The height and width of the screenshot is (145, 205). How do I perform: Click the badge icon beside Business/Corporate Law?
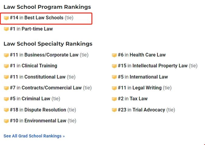coord(6,55)
